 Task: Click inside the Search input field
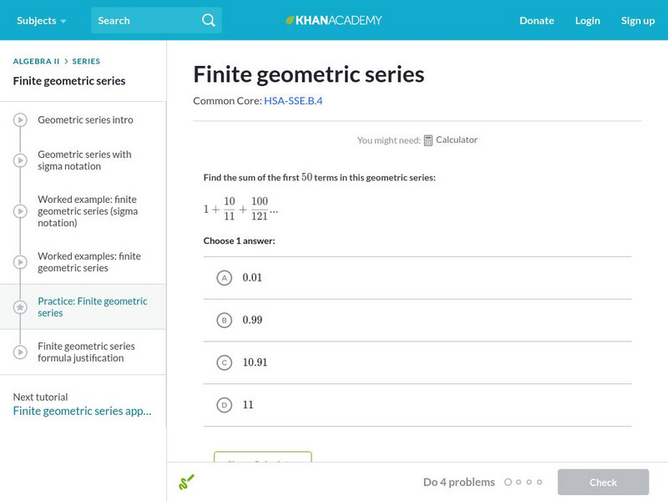(x=144, y=20)
